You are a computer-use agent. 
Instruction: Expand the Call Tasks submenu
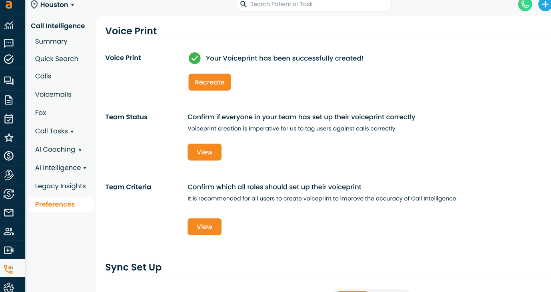click(x=54, y=131)
